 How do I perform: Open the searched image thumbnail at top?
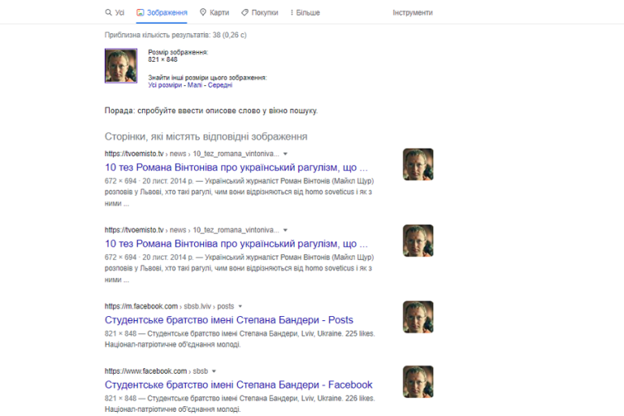tap(121, 66)
